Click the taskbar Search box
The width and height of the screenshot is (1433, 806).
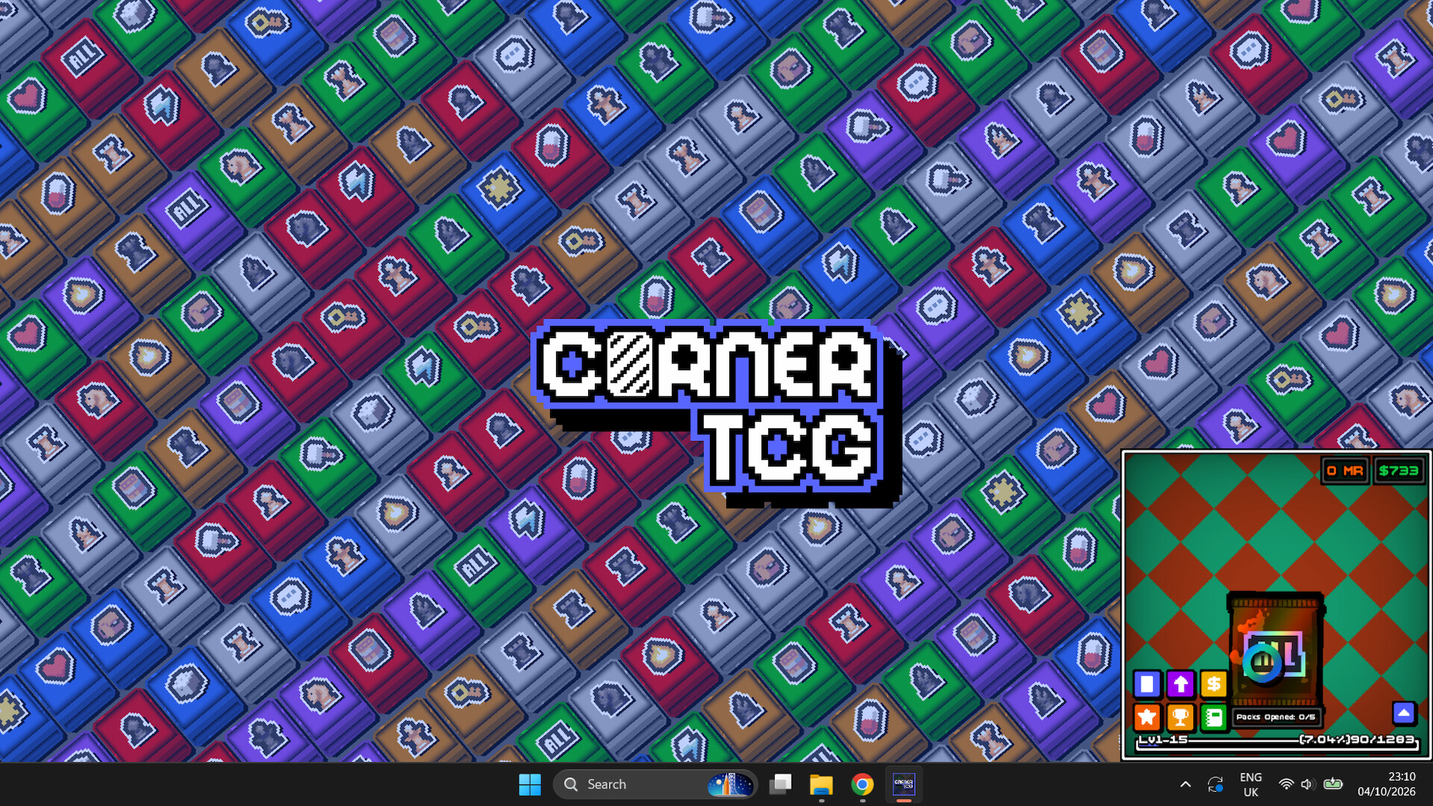click(655, 784)
